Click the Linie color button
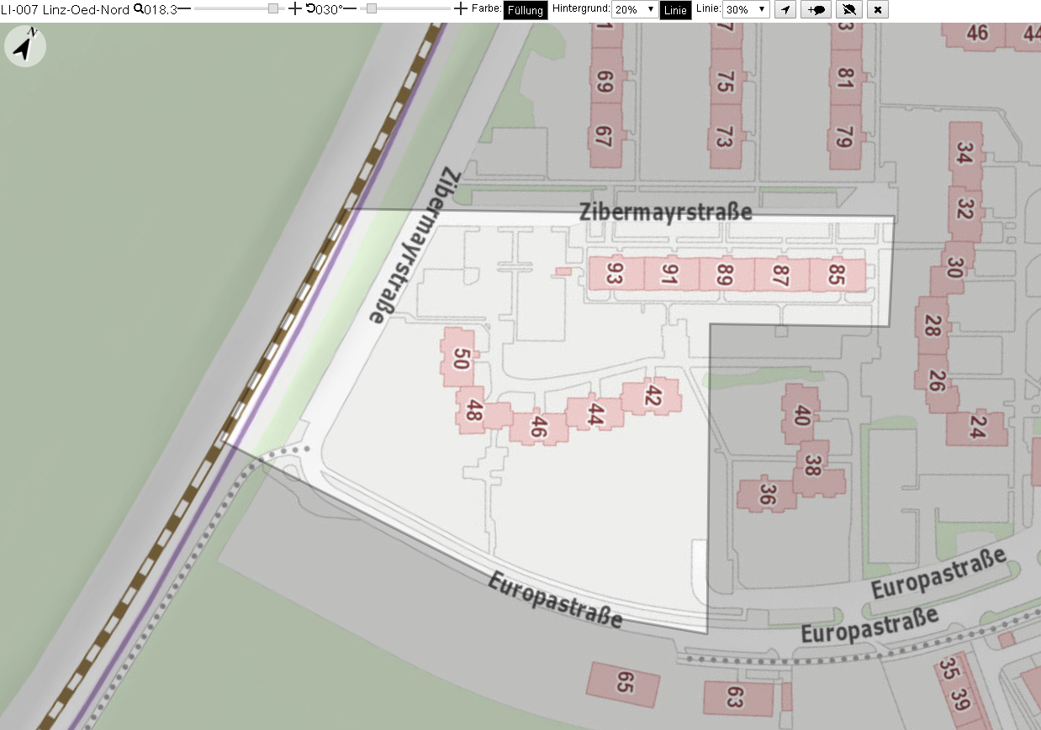 [675, 10]
